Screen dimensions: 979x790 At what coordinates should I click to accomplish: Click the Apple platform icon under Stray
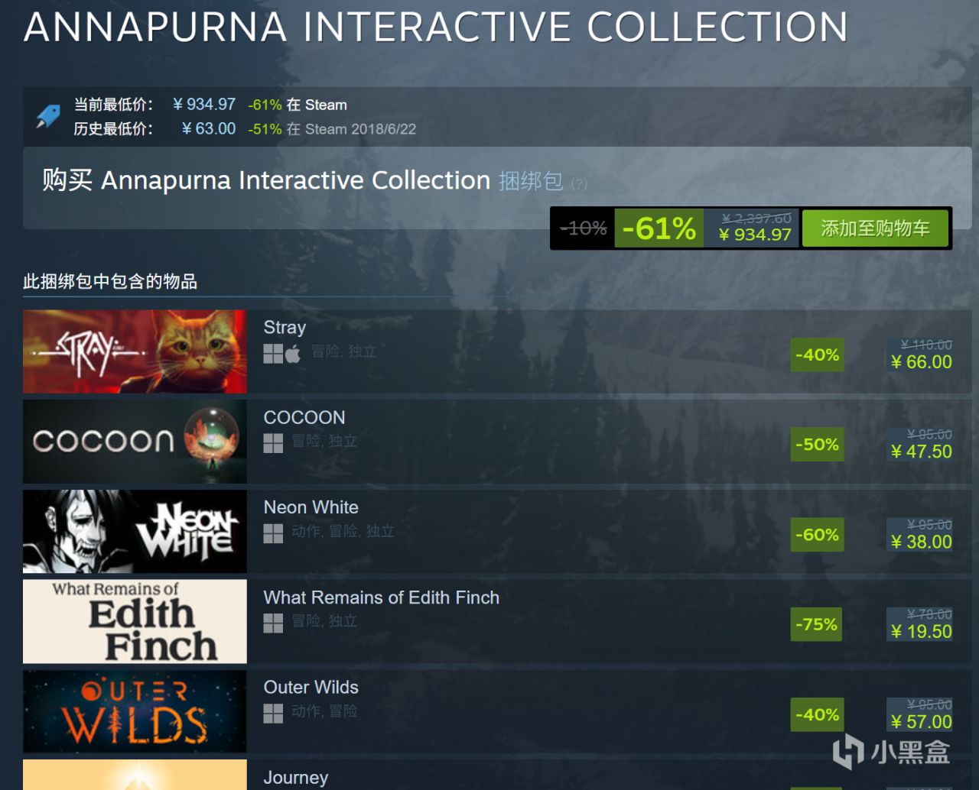pyautogui.click(x=293, y=353)
